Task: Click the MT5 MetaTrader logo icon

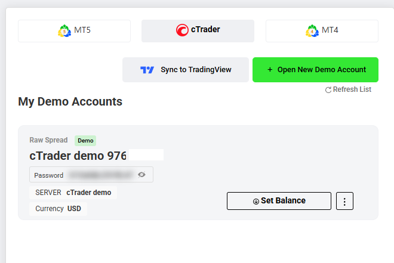Action: point(64,31)
